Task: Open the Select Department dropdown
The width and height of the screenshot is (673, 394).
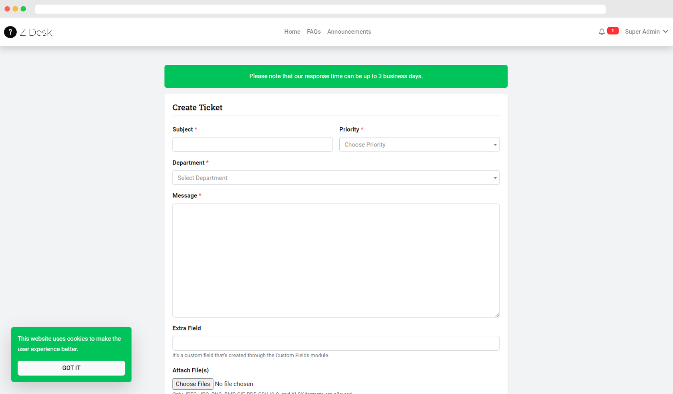Action: (336, 177)
